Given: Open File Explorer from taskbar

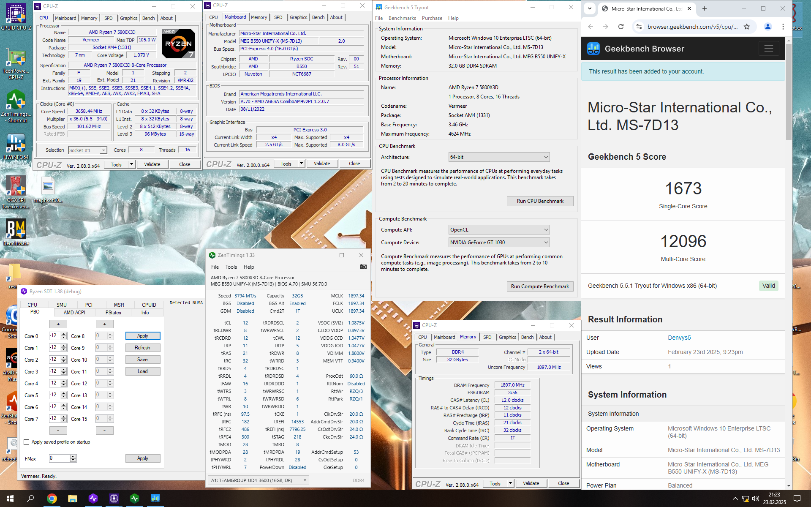Looking at the screenshot, I should [x=72, y=499].
